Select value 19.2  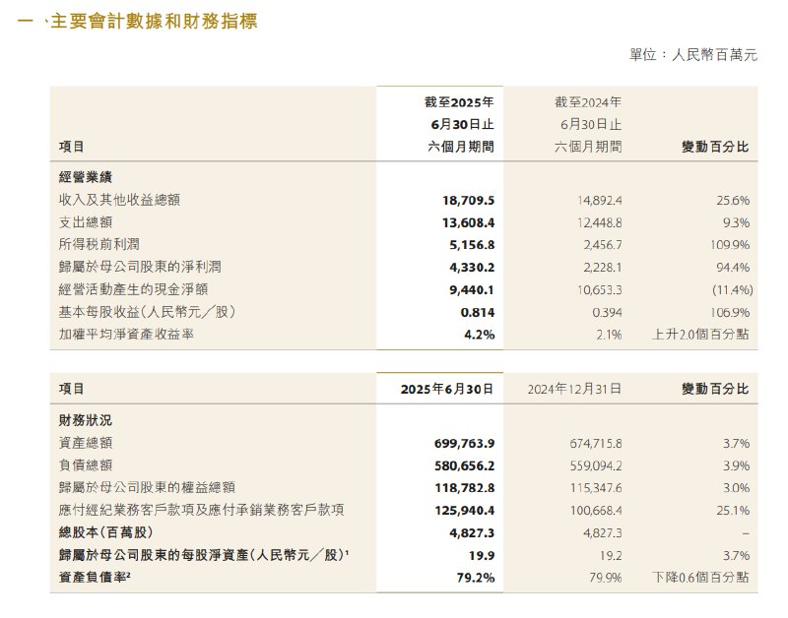[611, 555]
